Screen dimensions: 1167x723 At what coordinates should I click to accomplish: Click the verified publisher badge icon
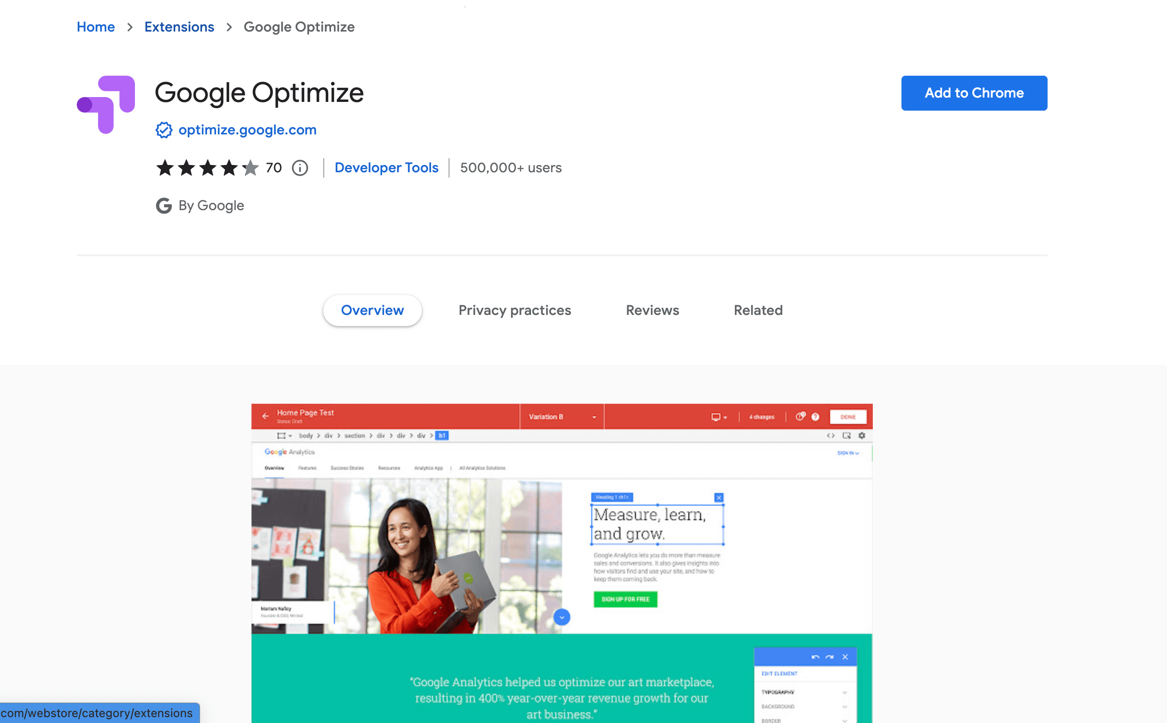(x=164, y=130)
